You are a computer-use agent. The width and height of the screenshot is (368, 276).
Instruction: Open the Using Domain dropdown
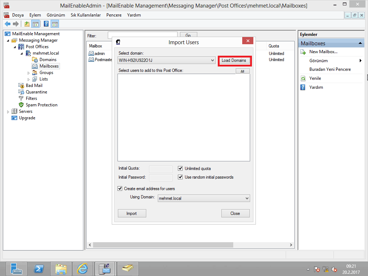(247, 198)
